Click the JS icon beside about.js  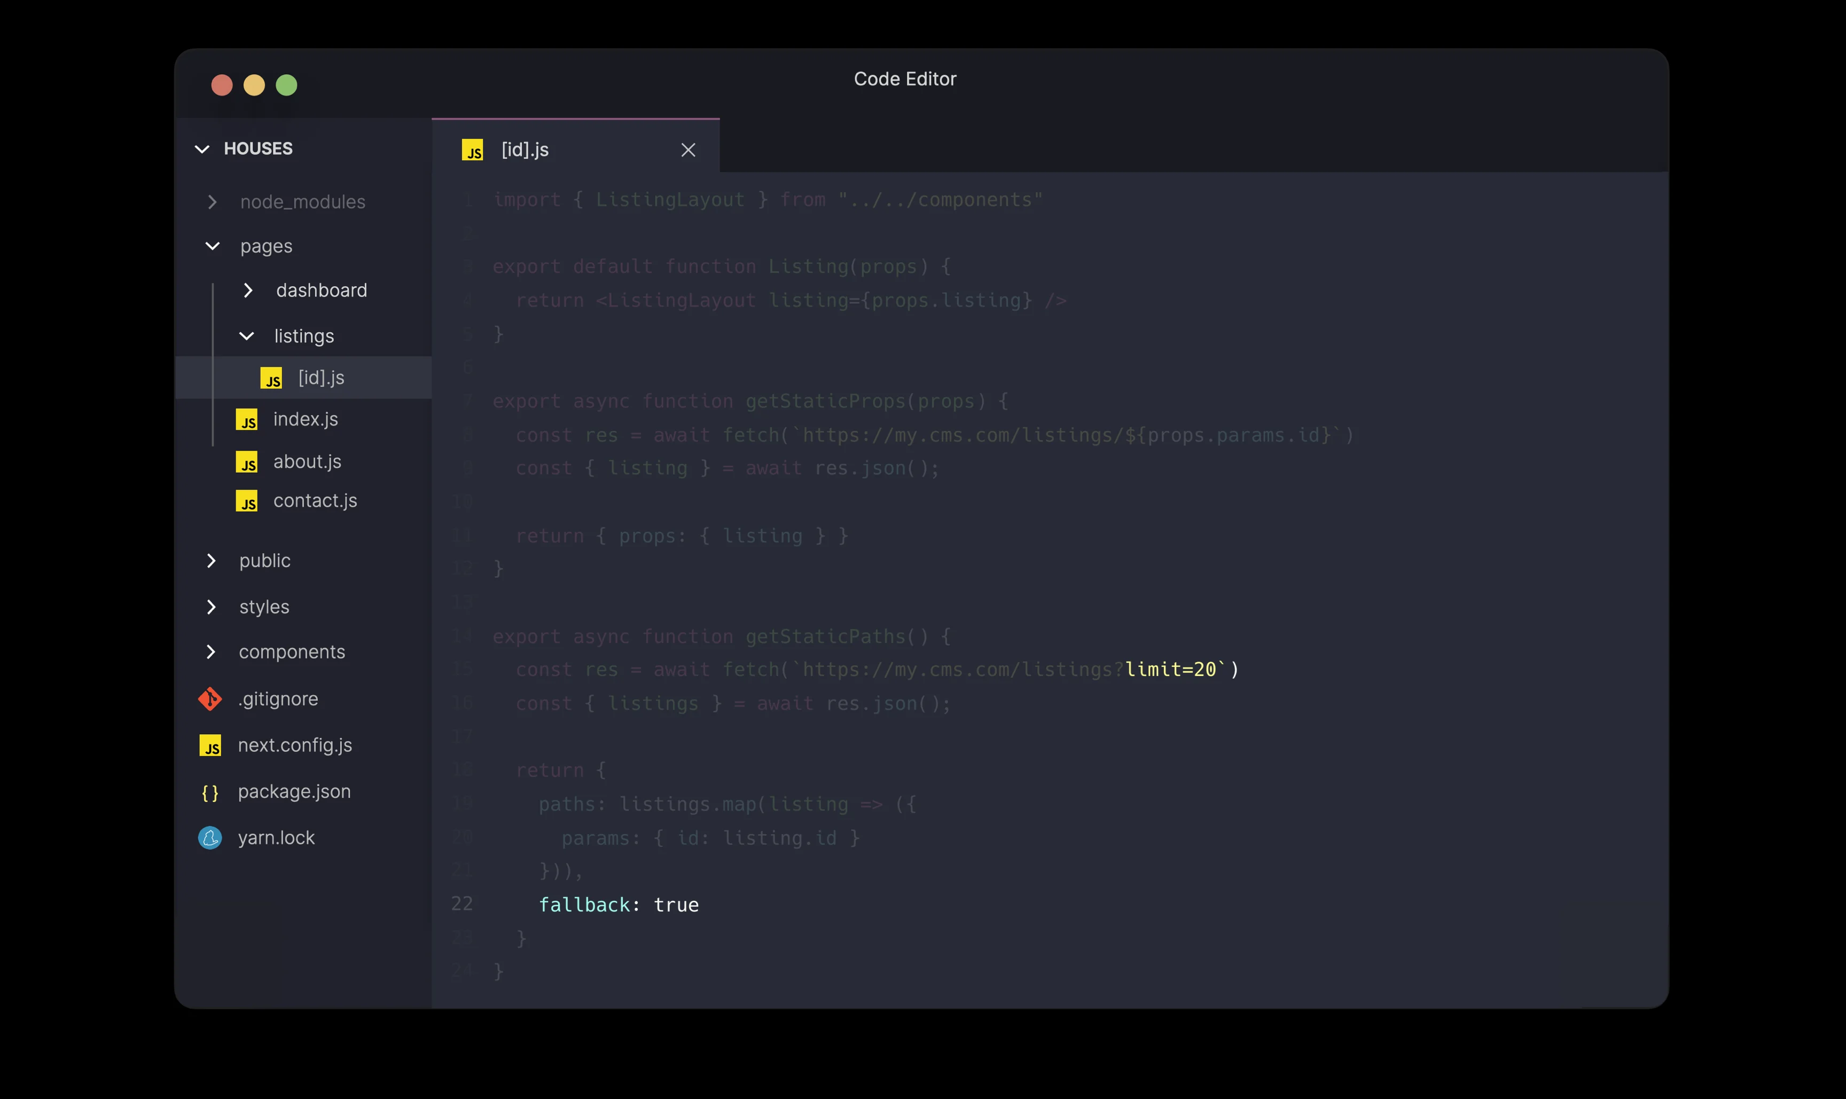(x=247, y=462)
